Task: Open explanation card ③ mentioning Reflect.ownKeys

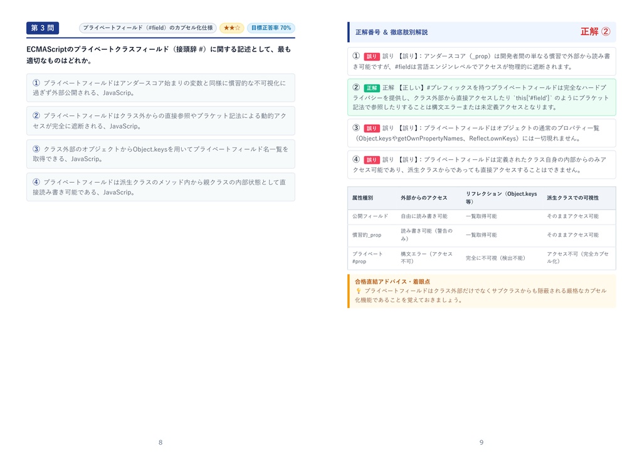Action: [481, 133]
